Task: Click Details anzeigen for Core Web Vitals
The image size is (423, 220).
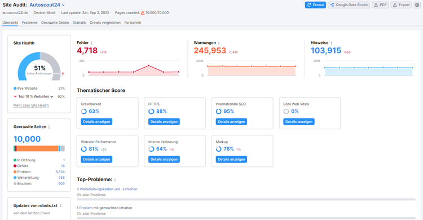Action: [299, 122]
